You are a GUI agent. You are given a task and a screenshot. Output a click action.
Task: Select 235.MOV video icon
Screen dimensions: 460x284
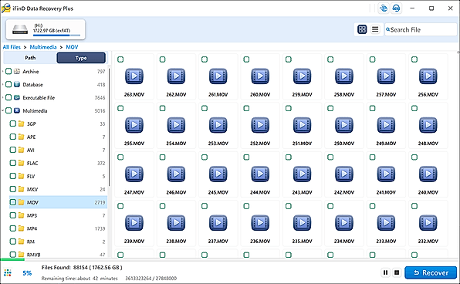(x=302, y=223)
